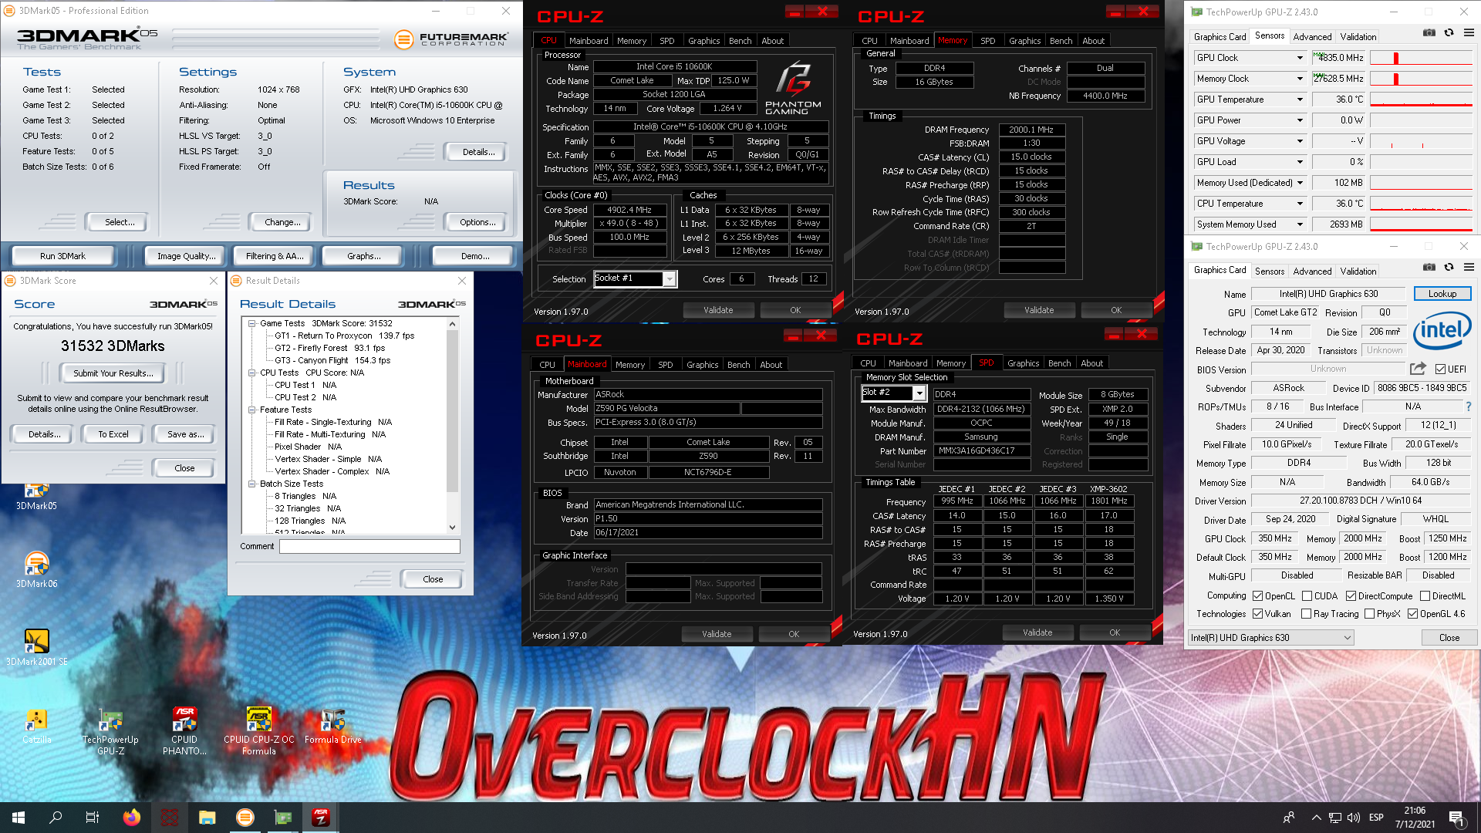Click Image Quality button in 3DMark05
The height and width of the screenshot is (833, 1481).
pyautogui.click(x=187, y=256)
